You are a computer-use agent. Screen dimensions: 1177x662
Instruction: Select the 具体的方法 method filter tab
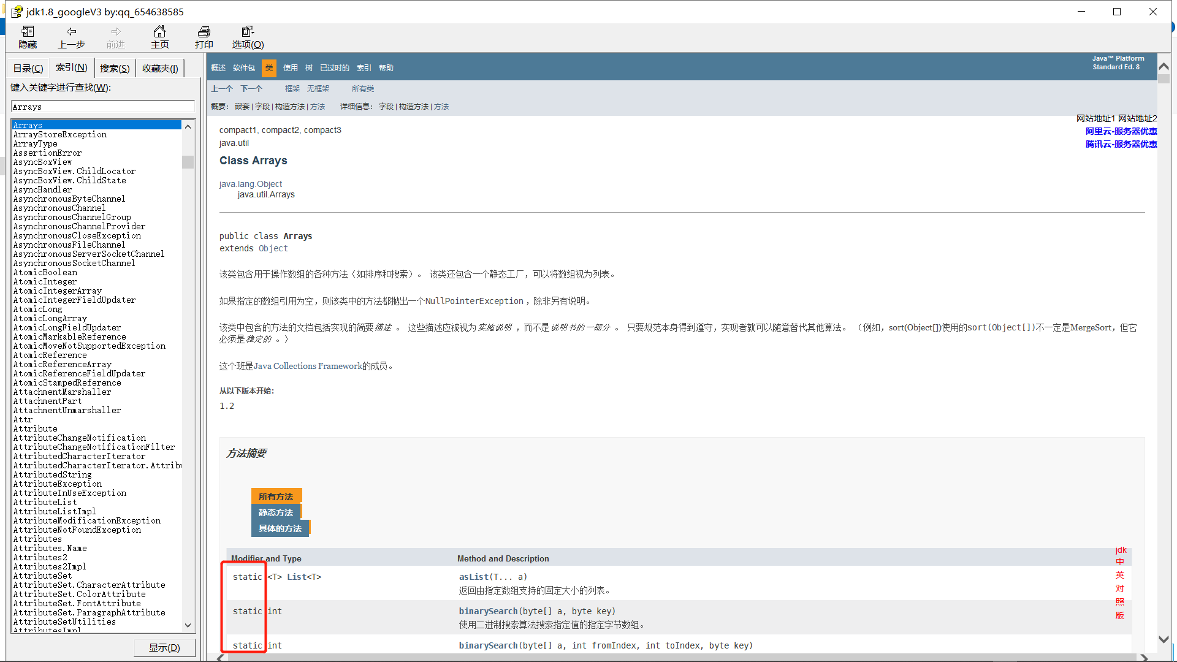tap(280, 528)
